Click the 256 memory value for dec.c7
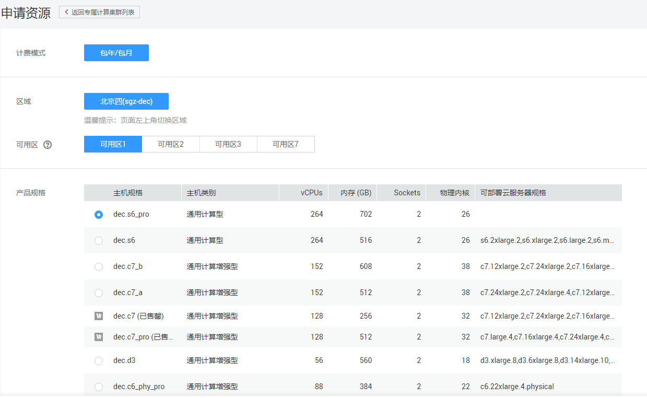The height and width of the screenshot is (398, 647). (366, 316)
